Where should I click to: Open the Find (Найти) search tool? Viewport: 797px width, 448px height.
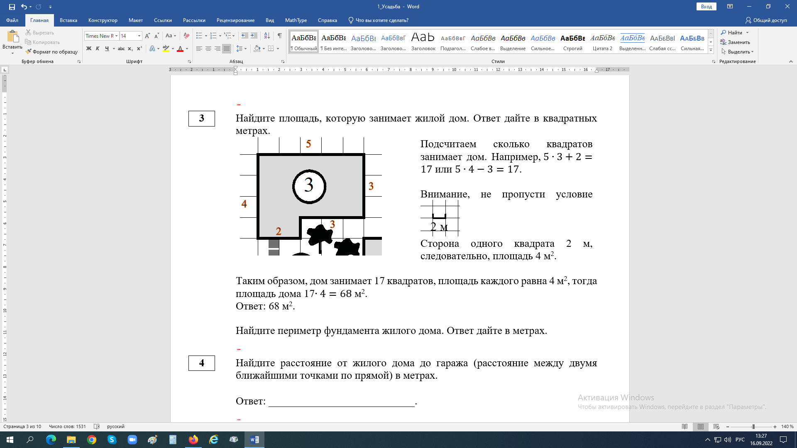click(x=732, y=33)
